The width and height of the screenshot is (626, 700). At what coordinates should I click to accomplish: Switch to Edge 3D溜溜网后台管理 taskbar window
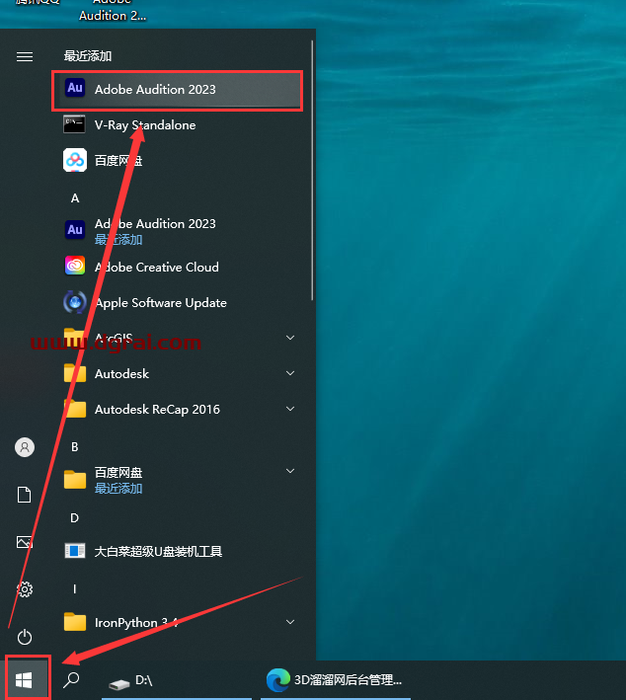coord(336,680)
